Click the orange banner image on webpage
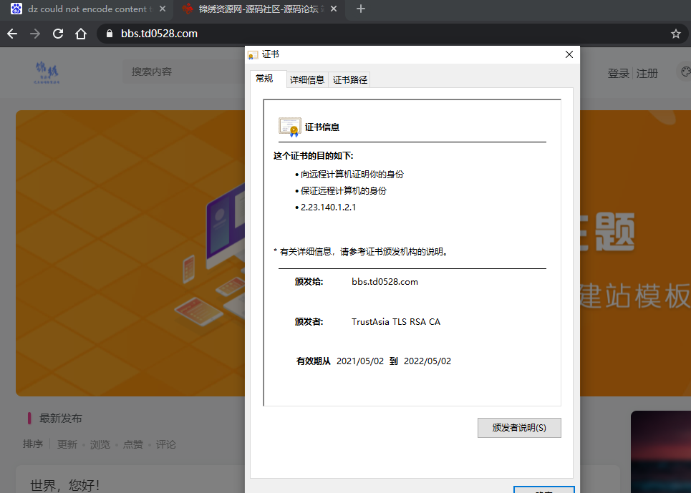The width and height of the screenshot is (691, 493). (x=130, y=253)
